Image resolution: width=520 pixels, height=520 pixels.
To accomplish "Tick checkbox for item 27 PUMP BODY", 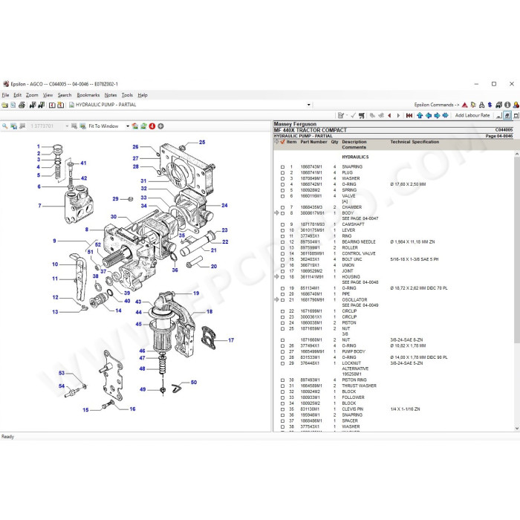I will [282, 351].
